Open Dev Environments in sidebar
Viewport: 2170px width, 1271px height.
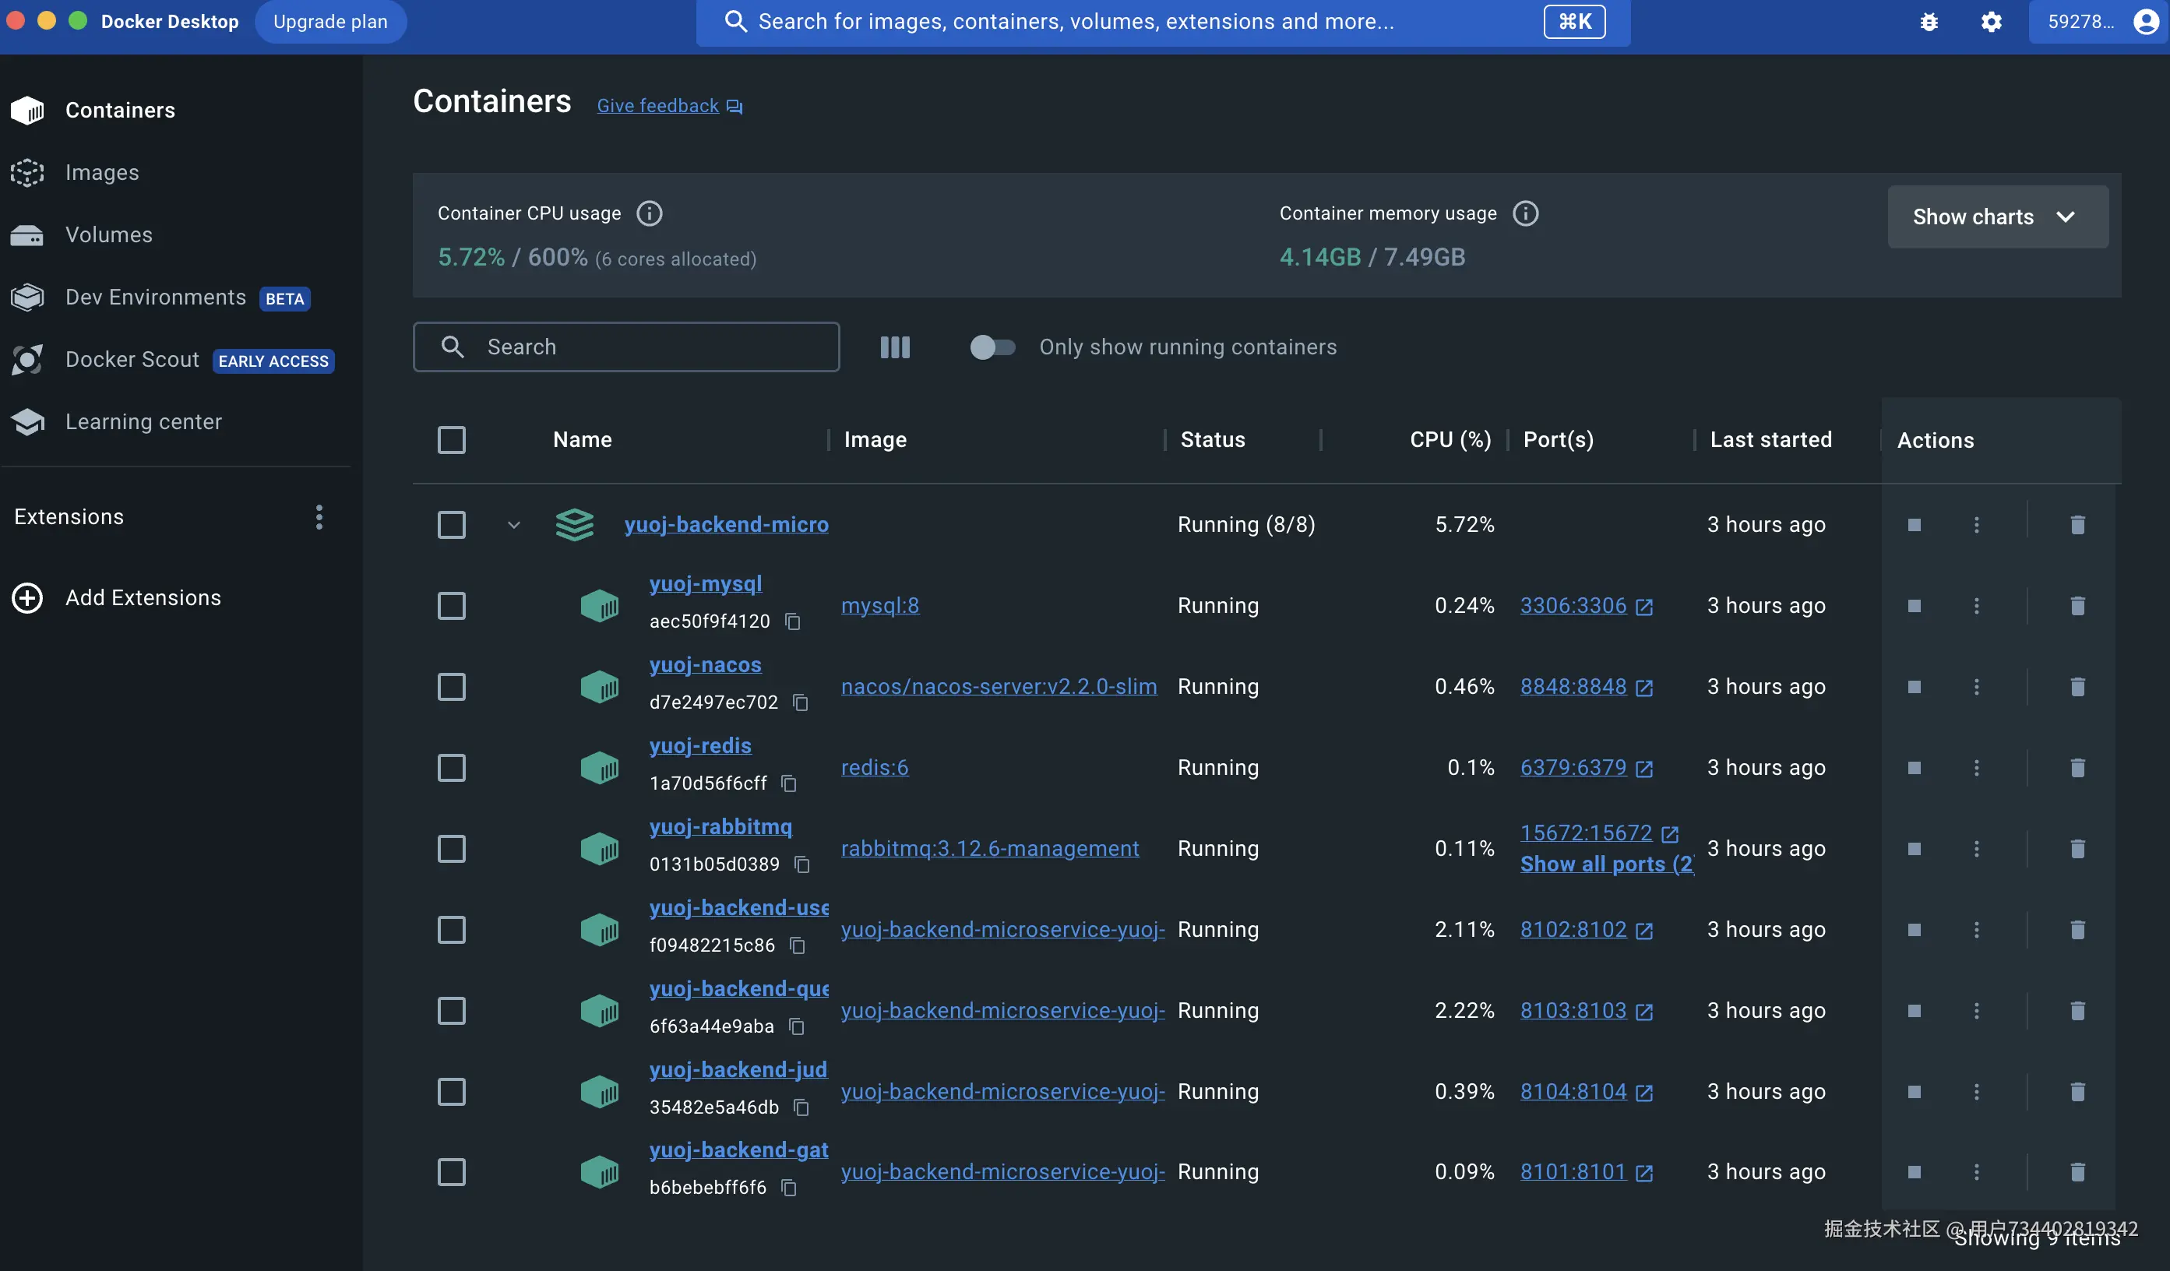(x=156, y=297)
